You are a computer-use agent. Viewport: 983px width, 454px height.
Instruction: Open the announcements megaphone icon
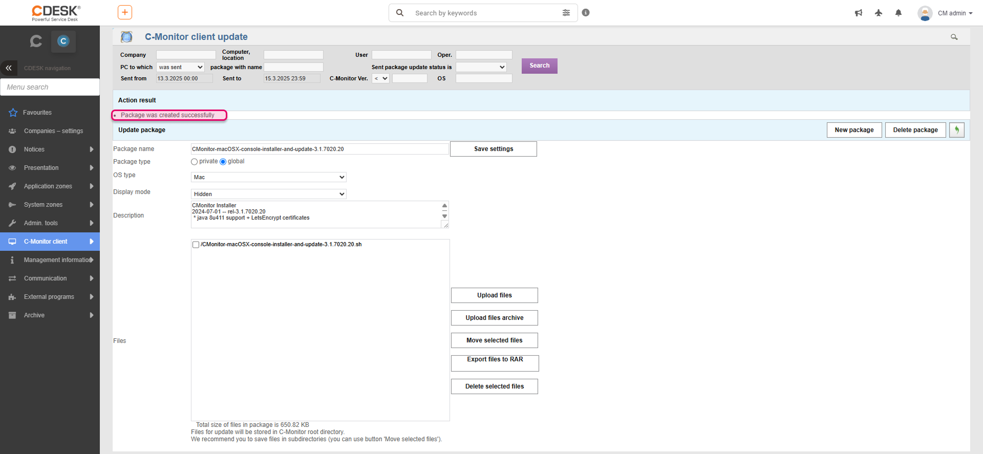point(859,13)
